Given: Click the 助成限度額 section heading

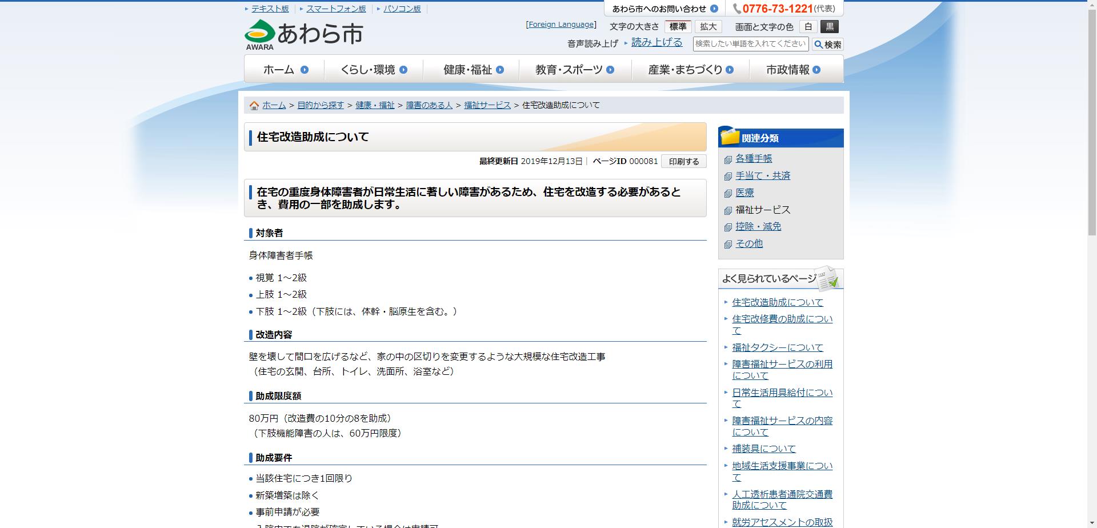Looking at the screenshot, I should (x=278, y=396).
